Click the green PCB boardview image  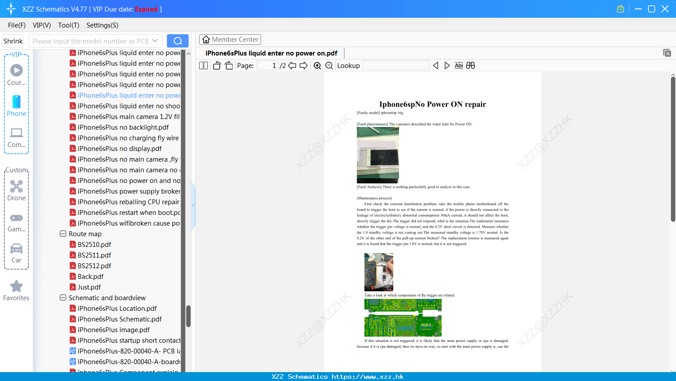[403, 317]
